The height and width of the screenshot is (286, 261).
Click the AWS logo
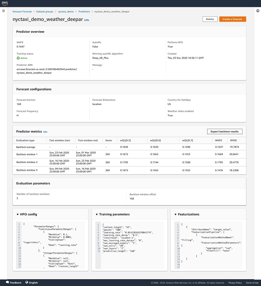point(5,3)
